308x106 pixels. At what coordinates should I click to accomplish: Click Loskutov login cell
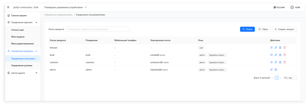click(54, 62)
